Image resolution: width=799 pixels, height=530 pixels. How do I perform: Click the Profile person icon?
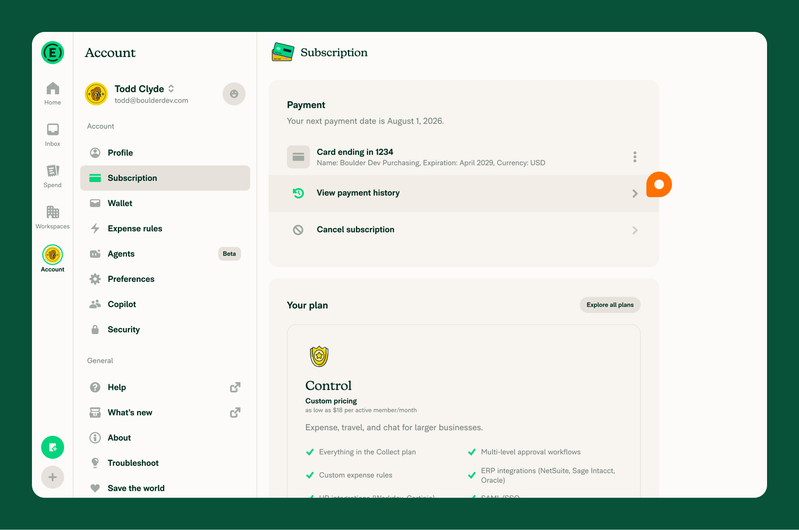click(95, 152)
